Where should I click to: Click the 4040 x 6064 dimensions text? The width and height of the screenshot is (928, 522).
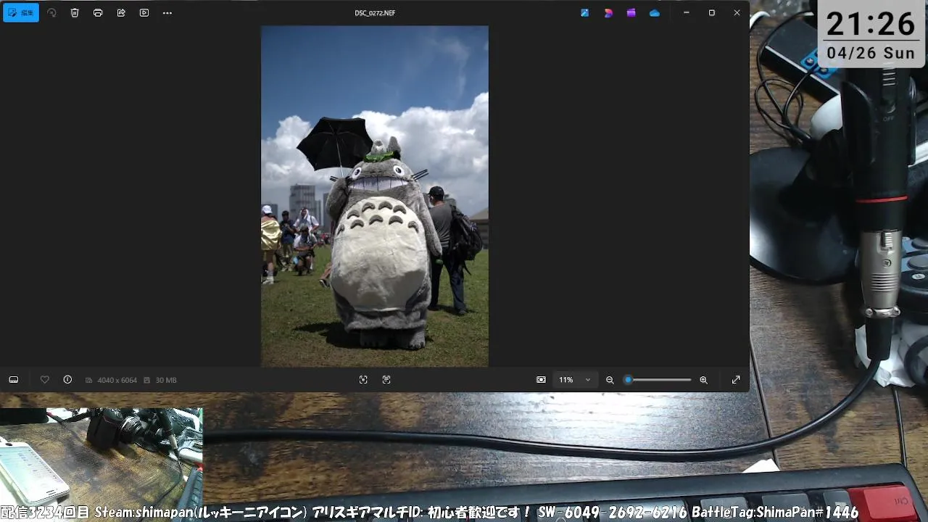coord(117,380)
